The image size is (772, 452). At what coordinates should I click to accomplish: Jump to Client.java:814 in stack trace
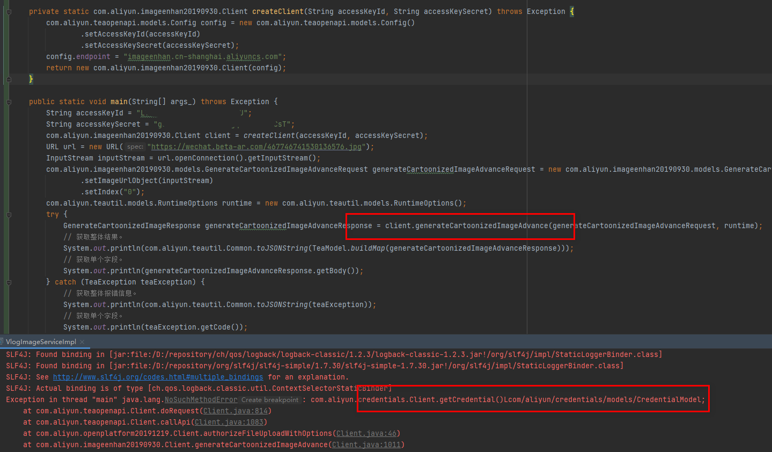(235, 411)
